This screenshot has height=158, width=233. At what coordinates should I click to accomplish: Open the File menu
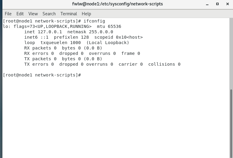8,14
